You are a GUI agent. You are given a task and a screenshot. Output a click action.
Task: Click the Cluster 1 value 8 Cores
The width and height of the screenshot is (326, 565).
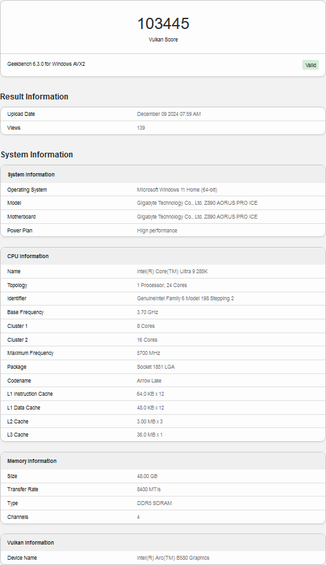(146, 326)
